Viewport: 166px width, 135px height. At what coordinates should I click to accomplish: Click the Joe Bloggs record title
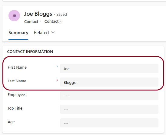pos(38,14)
